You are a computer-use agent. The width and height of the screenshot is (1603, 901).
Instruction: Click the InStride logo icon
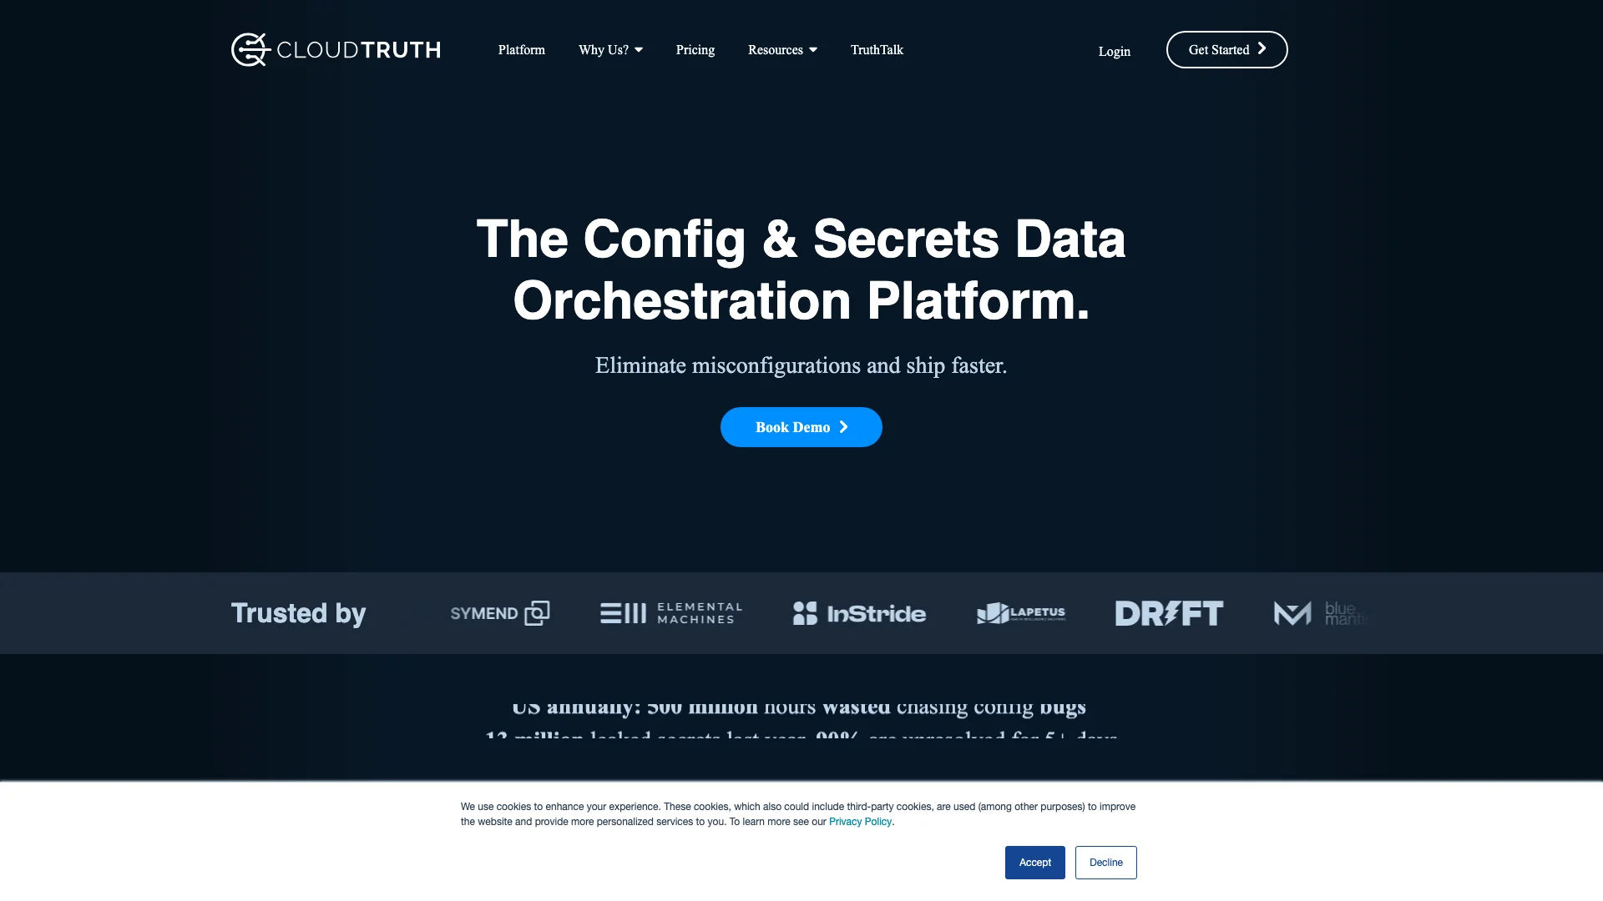[x=804, y=613]
